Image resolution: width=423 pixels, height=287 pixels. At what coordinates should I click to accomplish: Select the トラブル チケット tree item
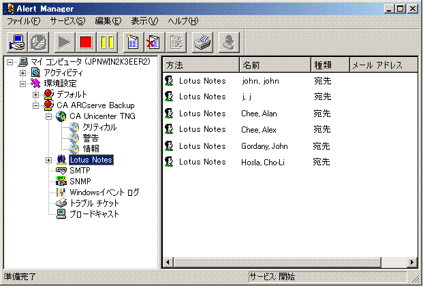click(x=94, y=203)
